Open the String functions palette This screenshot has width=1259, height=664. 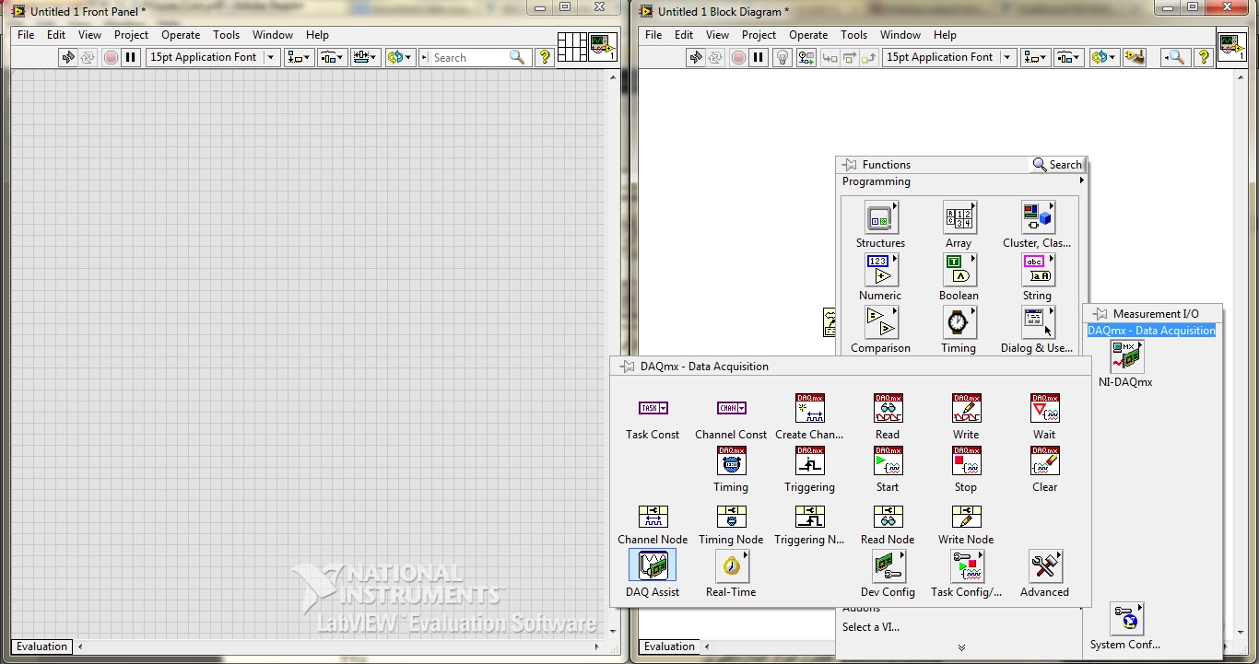1038,271
